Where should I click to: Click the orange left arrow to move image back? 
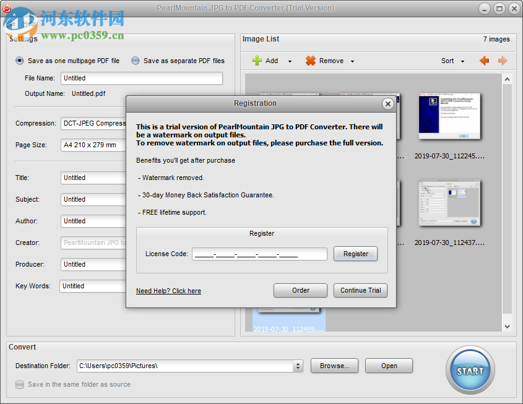[484, 60]
